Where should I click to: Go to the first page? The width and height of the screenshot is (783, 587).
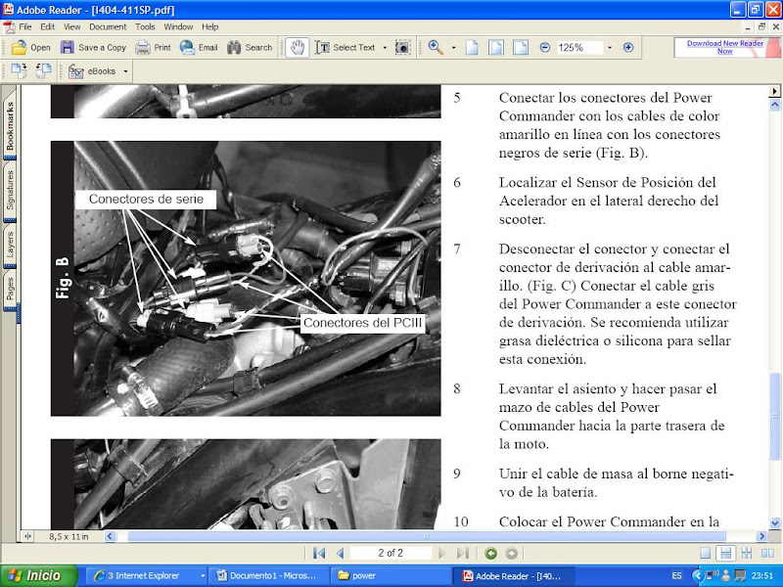tap(319, 553)
